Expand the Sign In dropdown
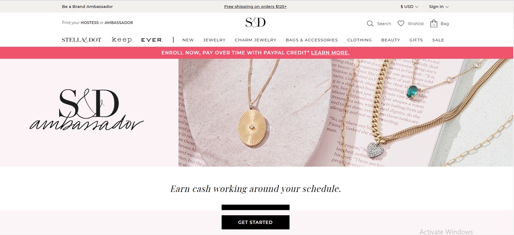This screenshot has width=514, height=235. (x=439, y=6)
